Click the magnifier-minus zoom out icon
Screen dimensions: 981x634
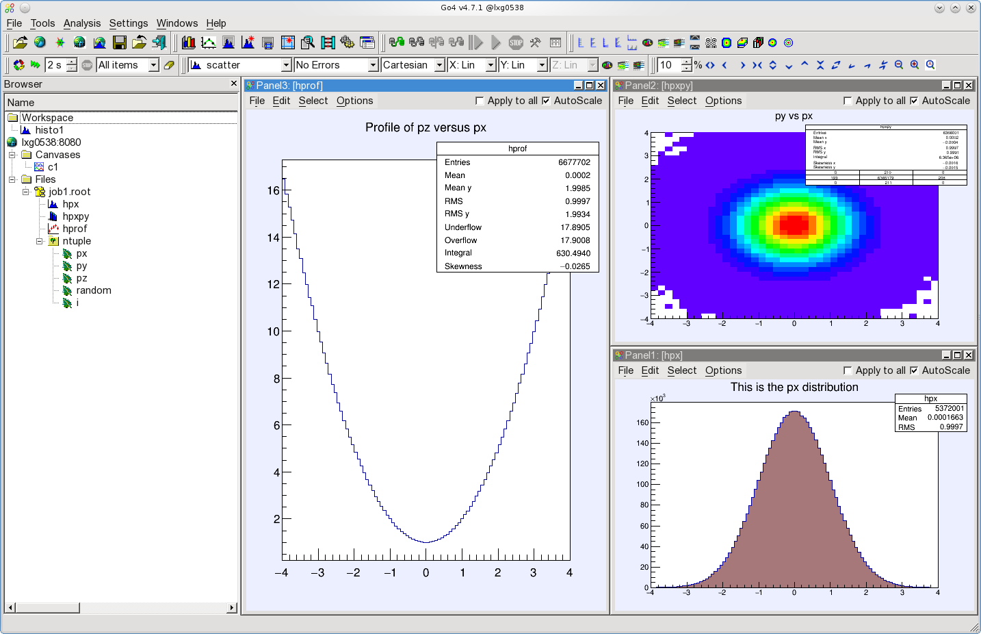pos(899,65)
